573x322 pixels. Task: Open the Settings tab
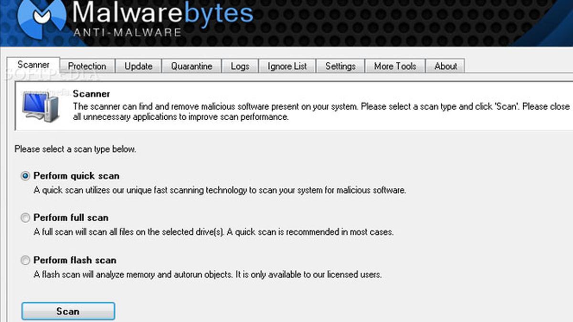pos(340,66)
